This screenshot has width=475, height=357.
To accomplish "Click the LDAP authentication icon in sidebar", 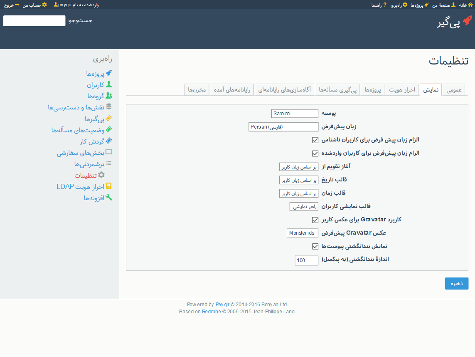I will tap(109, 186).
